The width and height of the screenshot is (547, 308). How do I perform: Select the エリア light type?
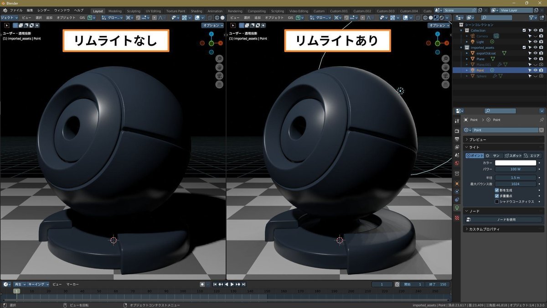pyautogui.click(x=532, y=156)
